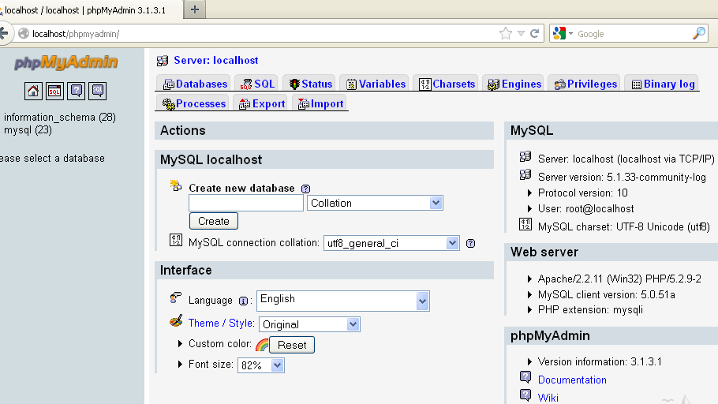
Task: Open the Processes tab
Action: point(194,103)
